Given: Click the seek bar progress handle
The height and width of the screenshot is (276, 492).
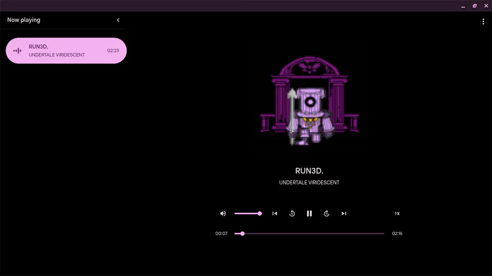Looking at the screenshot, I should [242, 233].
